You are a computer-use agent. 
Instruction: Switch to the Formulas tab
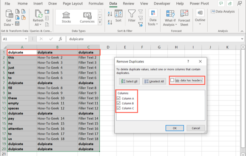coord(96,4)
